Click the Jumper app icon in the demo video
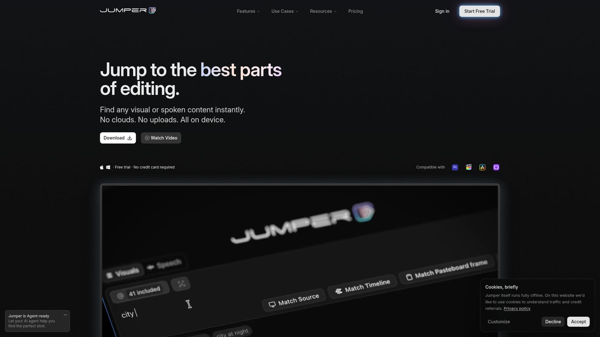Viewport: 600px width, 337px height. (x=363, y=212)
